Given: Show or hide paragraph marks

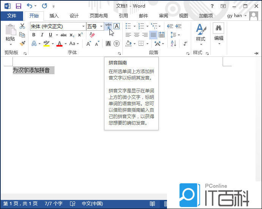Looking at the screenshot, I should 185,44.
